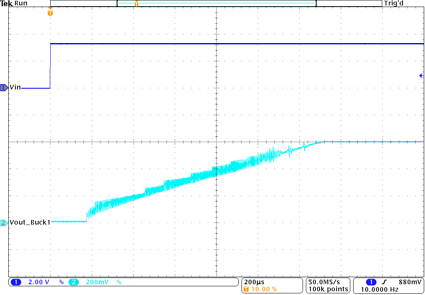Click the Trig'd status indicator
The width and height of the screenshot is (425, 295).
[x=393, y=3]
